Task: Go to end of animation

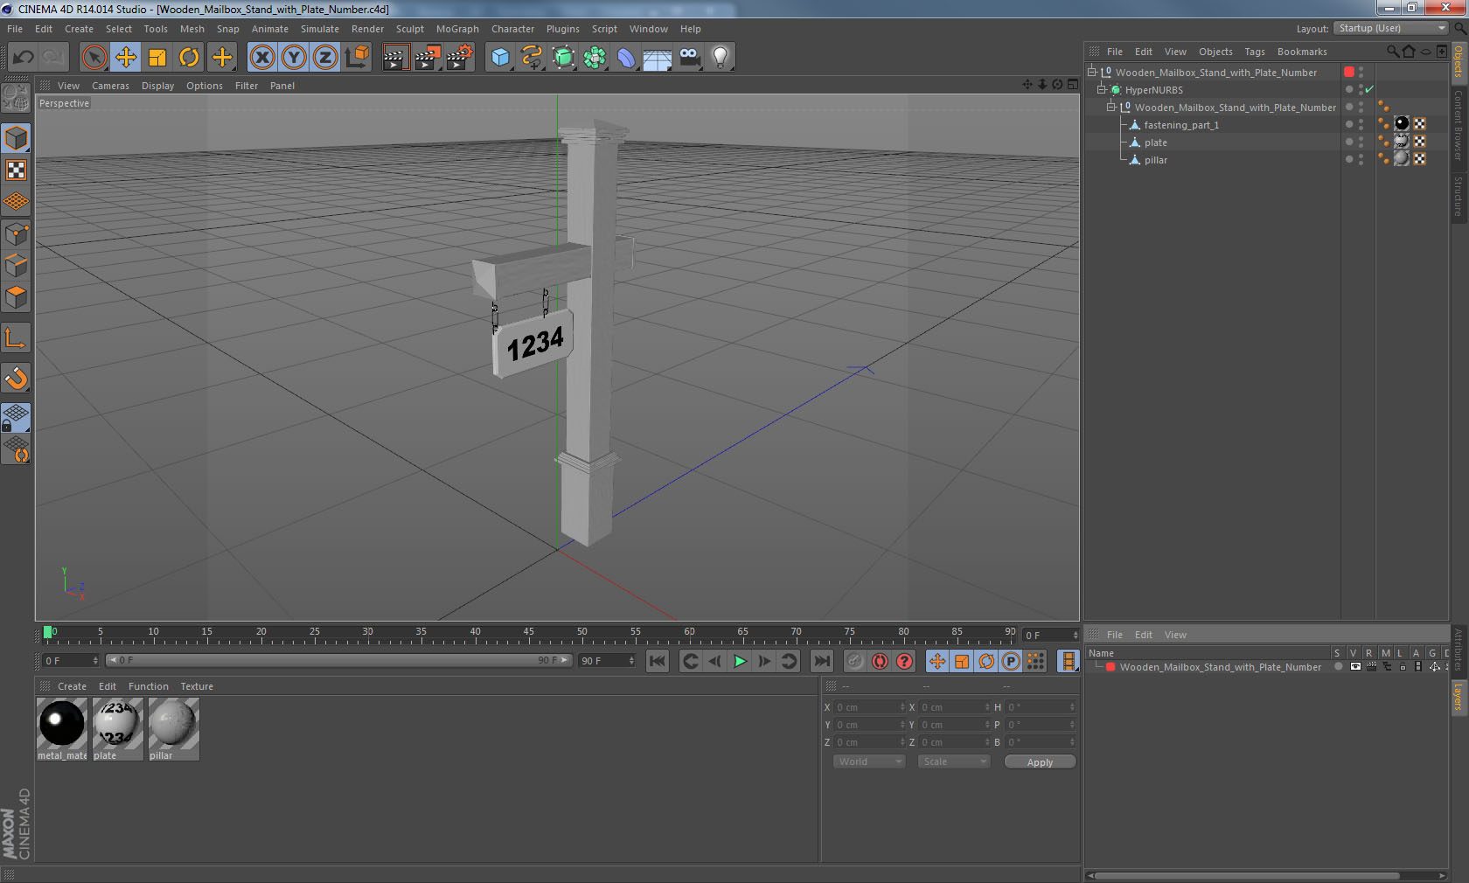Action: tap(821, 661)
